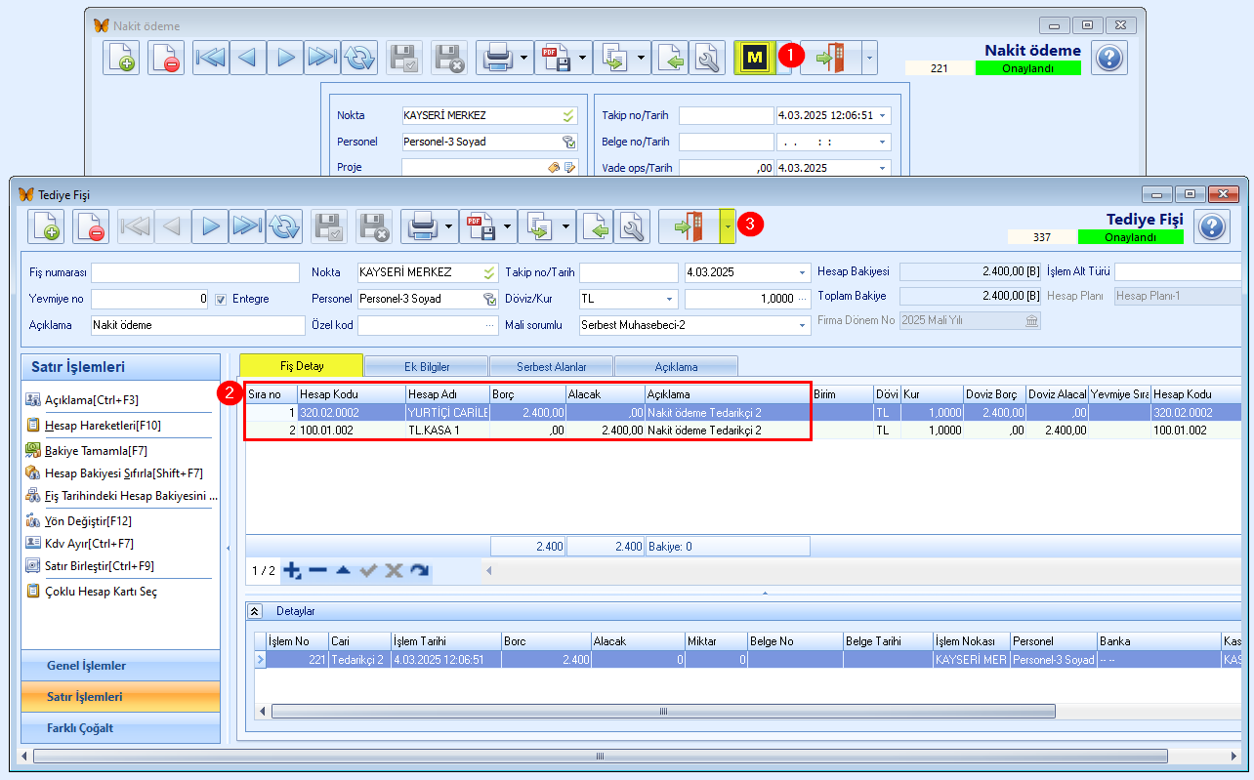Collapse the Detaylar panel
The image size is (1254, 780).
tap(255, 611)
